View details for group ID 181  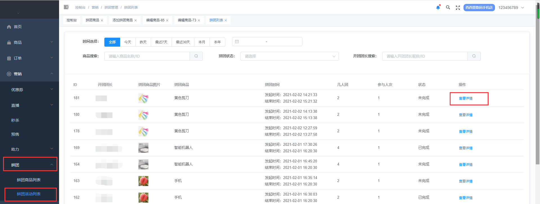coord(465,98)
